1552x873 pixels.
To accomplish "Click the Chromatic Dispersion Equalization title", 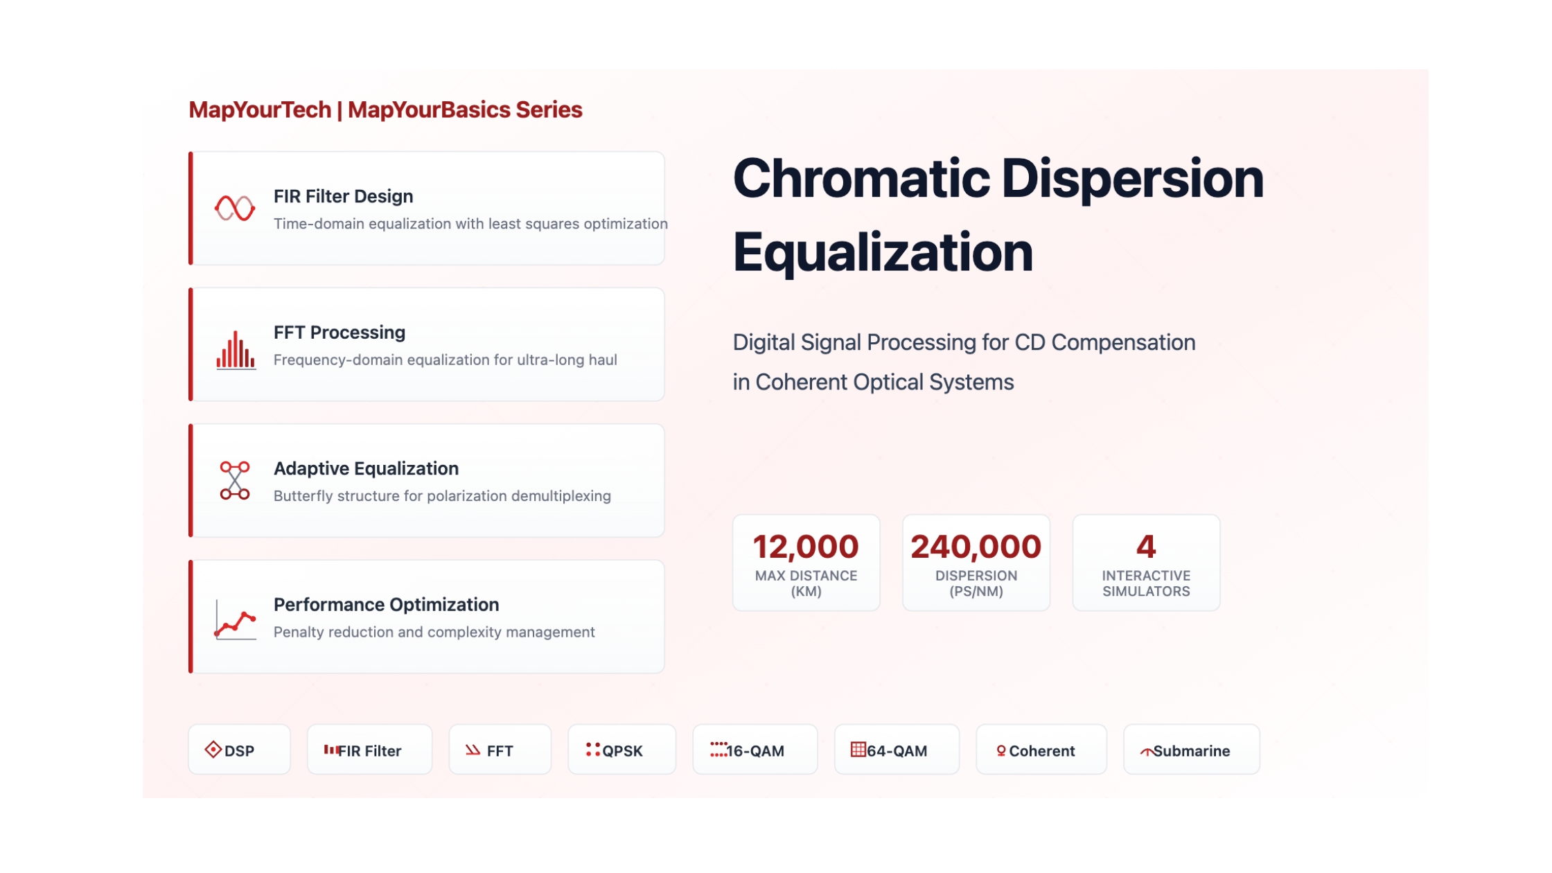I will tap(998, 215).
